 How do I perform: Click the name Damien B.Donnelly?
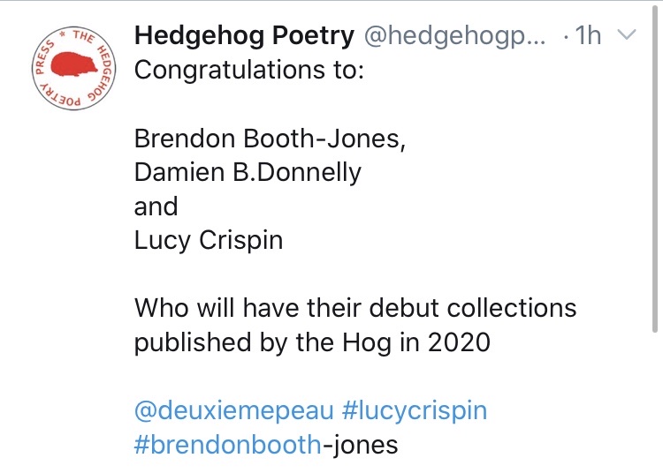click(x=248, y=172)
